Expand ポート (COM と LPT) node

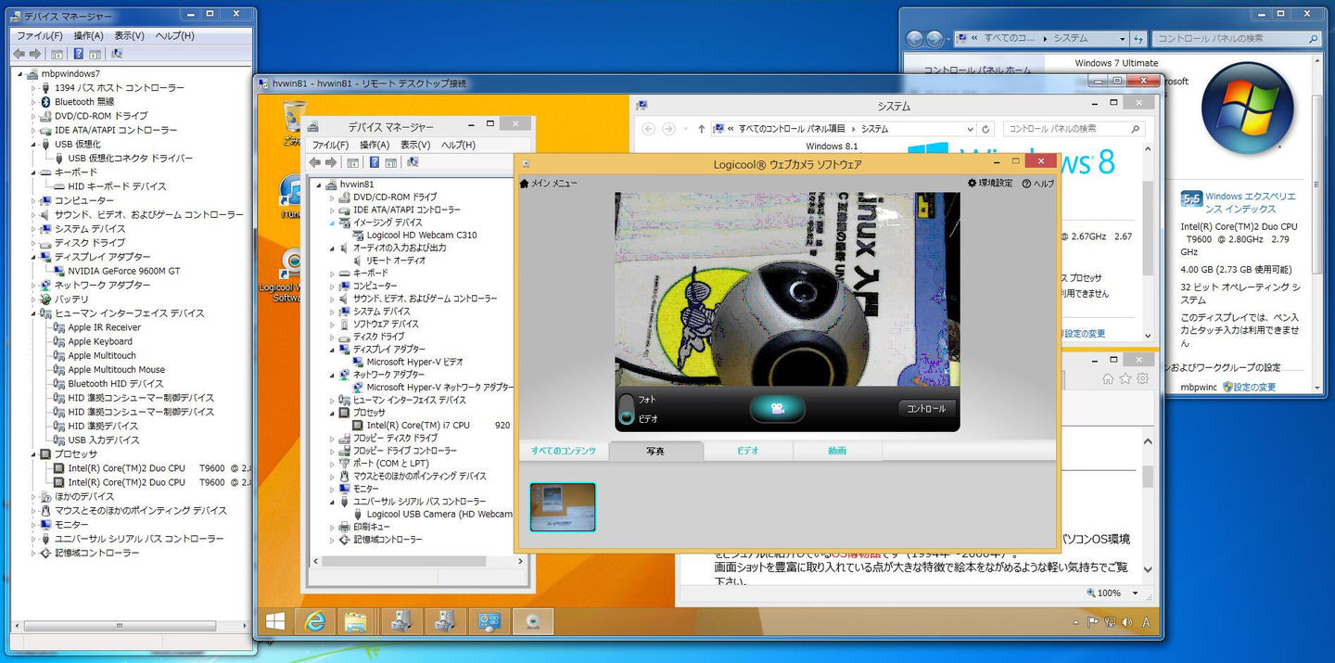tap(332, 463)
